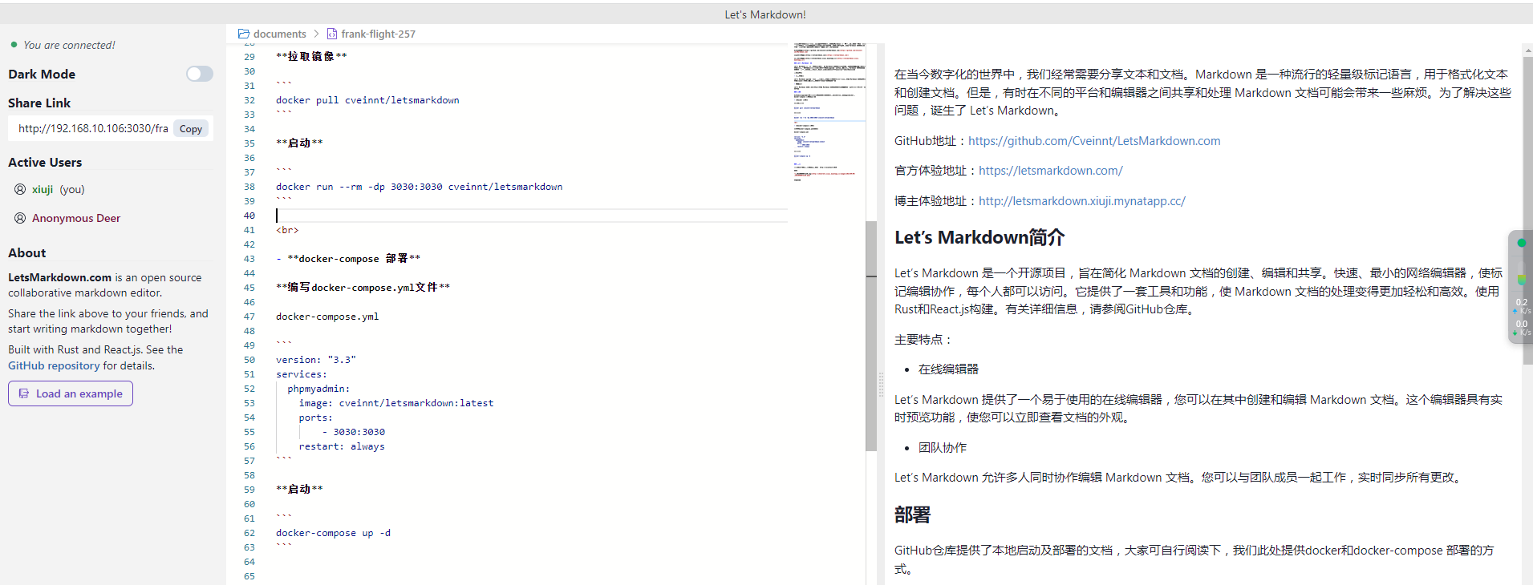Click the user name xiuji in Active Users

tap(43, 189)
